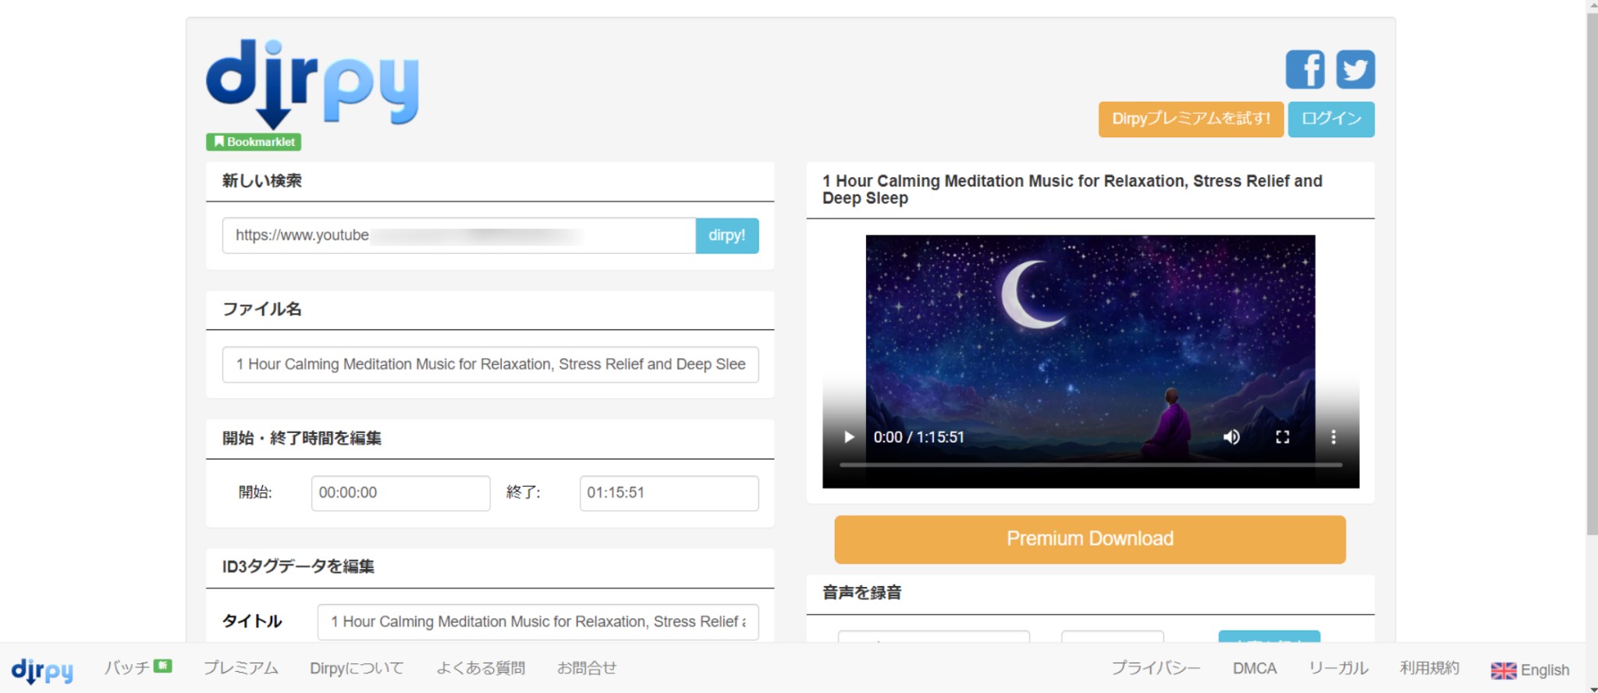Screen dimensions: 1598x693
Task: Click the Dirpyプレミアムを試す! button
Action: [1191, 119]
